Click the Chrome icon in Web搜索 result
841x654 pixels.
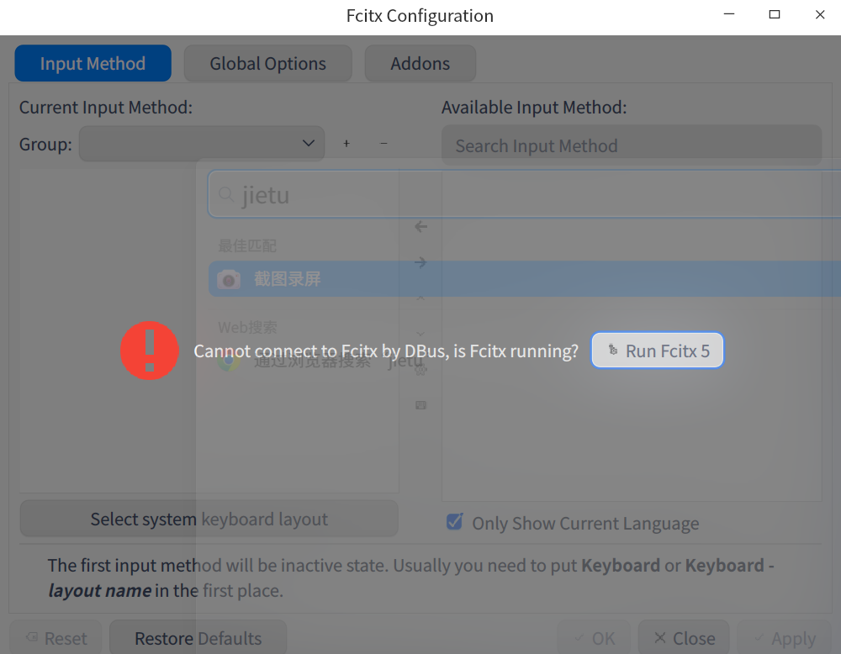click(227, 362)
